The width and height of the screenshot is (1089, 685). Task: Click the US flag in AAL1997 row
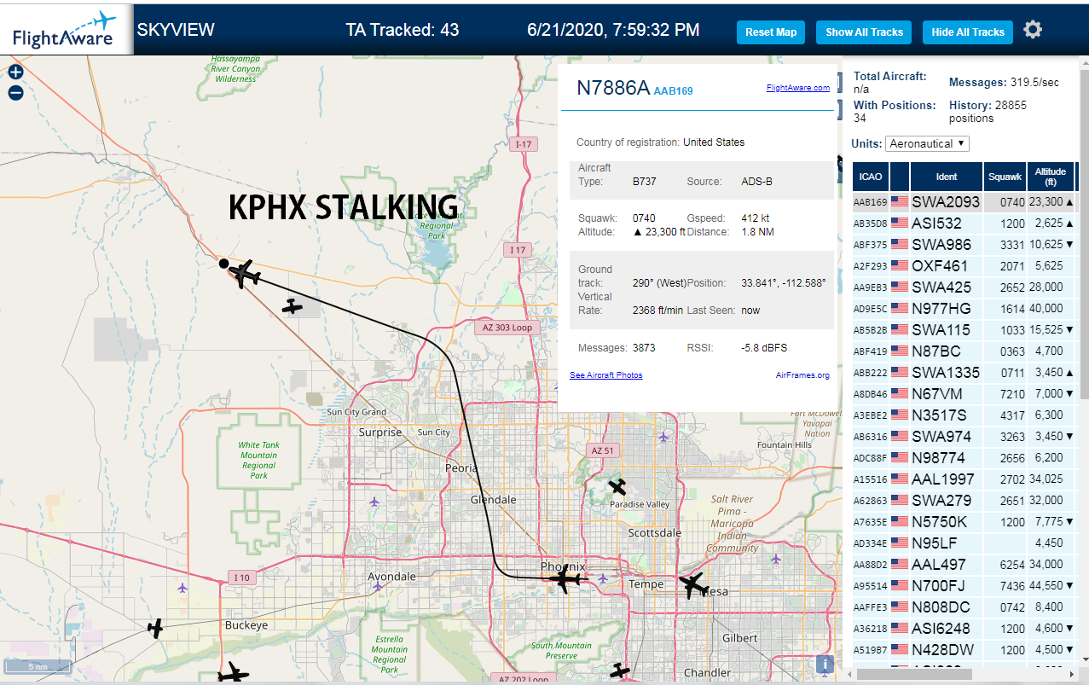click(900, 479)
